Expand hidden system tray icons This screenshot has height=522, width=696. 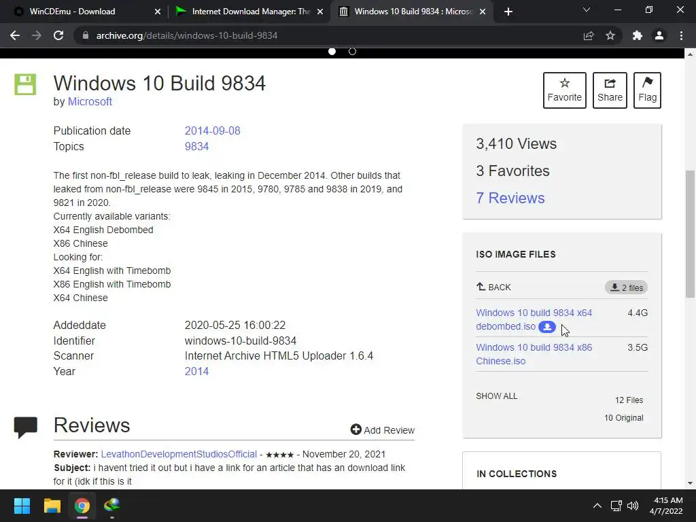point(597,506)
